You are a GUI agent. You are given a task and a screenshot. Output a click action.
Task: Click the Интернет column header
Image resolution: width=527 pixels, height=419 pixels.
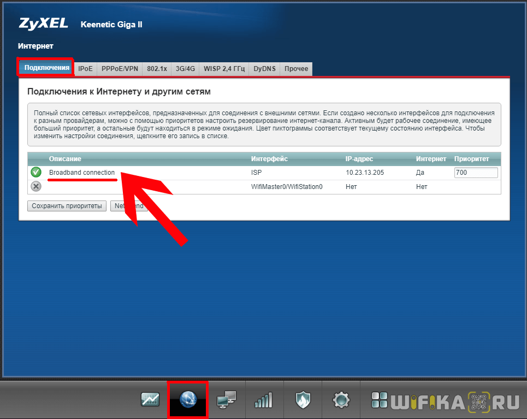[431, 159]
